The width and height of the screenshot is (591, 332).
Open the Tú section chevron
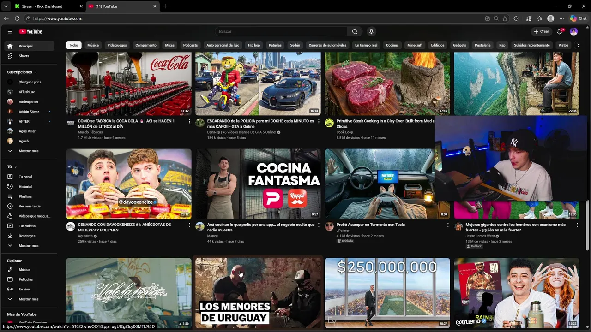click(x=15, y=166)
